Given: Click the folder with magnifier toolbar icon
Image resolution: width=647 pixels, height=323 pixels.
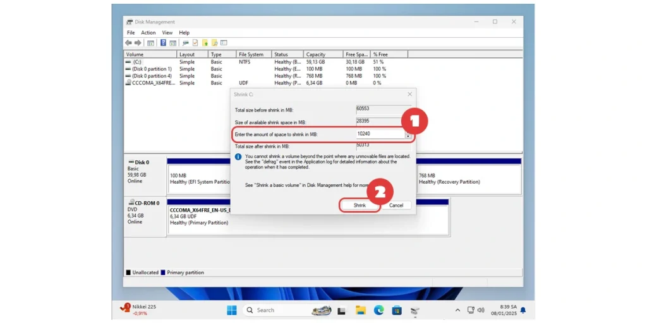Looking at the screenshot, I should (x=215, y=43).
